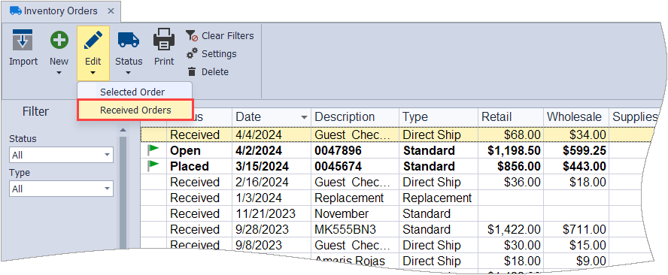Choose Received Orders from Edit menu
The height and width of the screenshot is (275, 668).
tap(135, 110)
